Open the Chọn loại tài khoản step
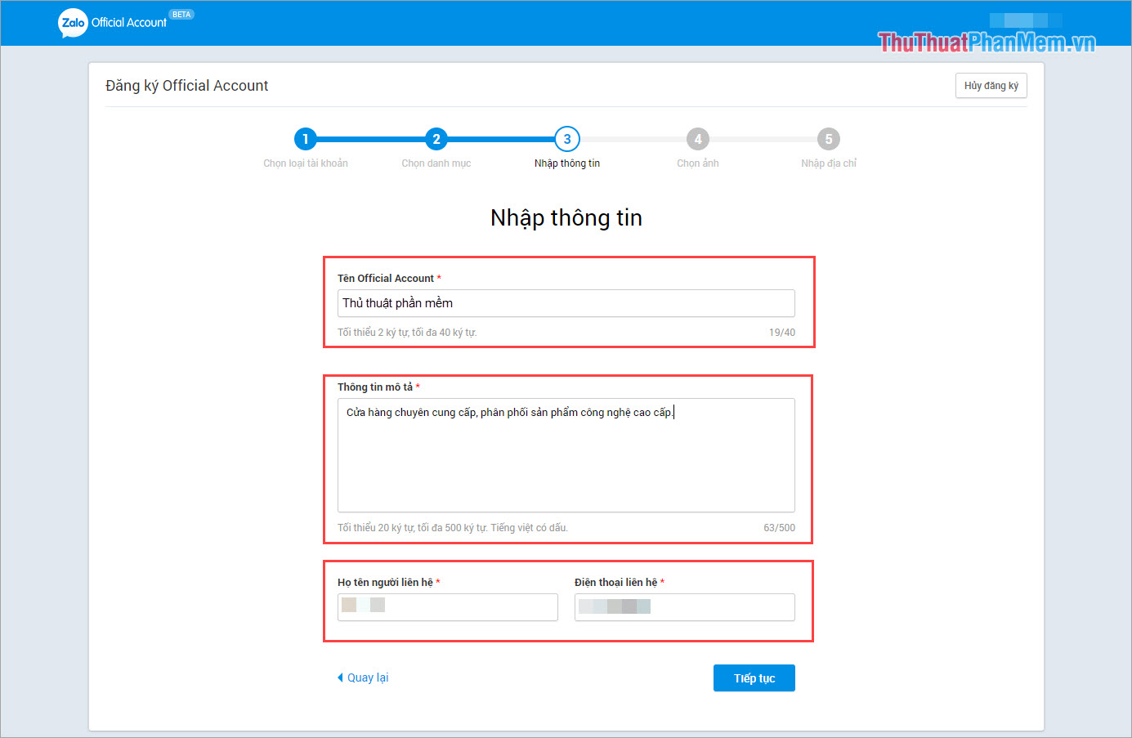The width and height of the screenshot is (1132, 738). point(306,163)
